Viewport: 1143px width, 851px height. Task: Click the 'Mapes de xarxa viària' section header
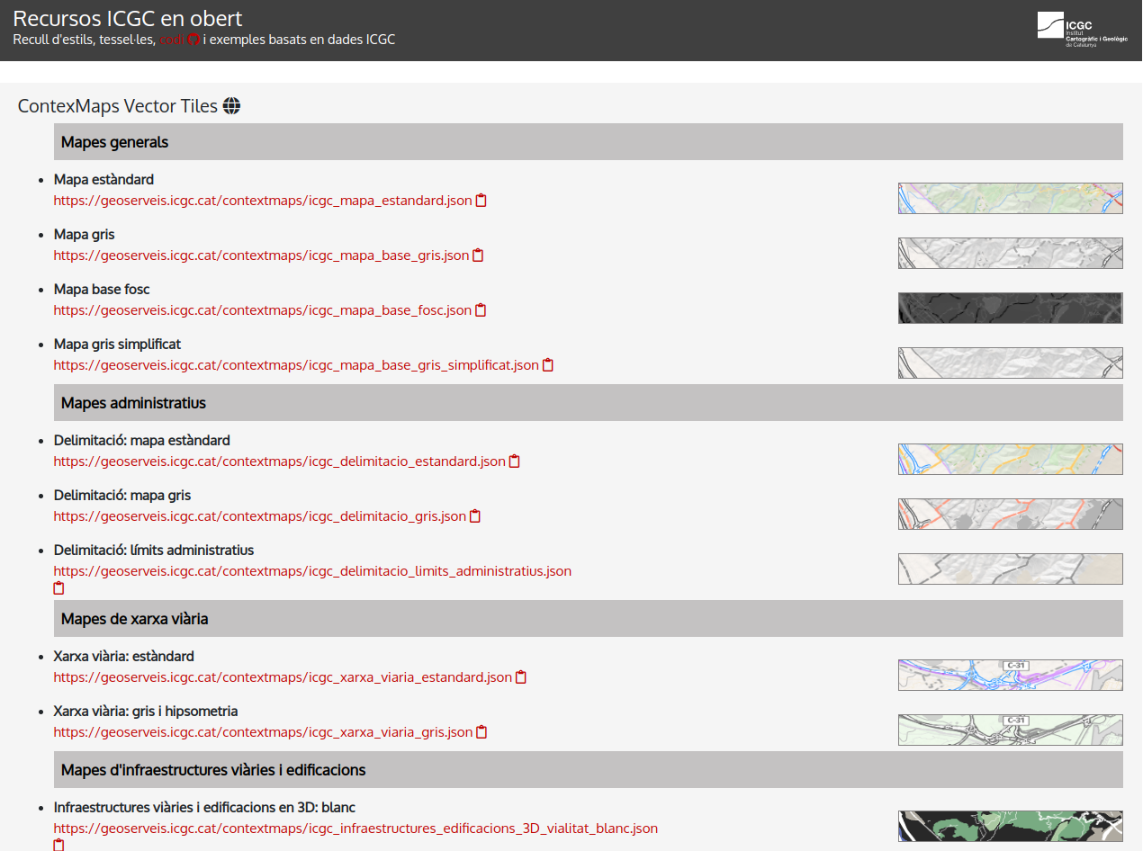pyautogui.click(x=589, y=619)
